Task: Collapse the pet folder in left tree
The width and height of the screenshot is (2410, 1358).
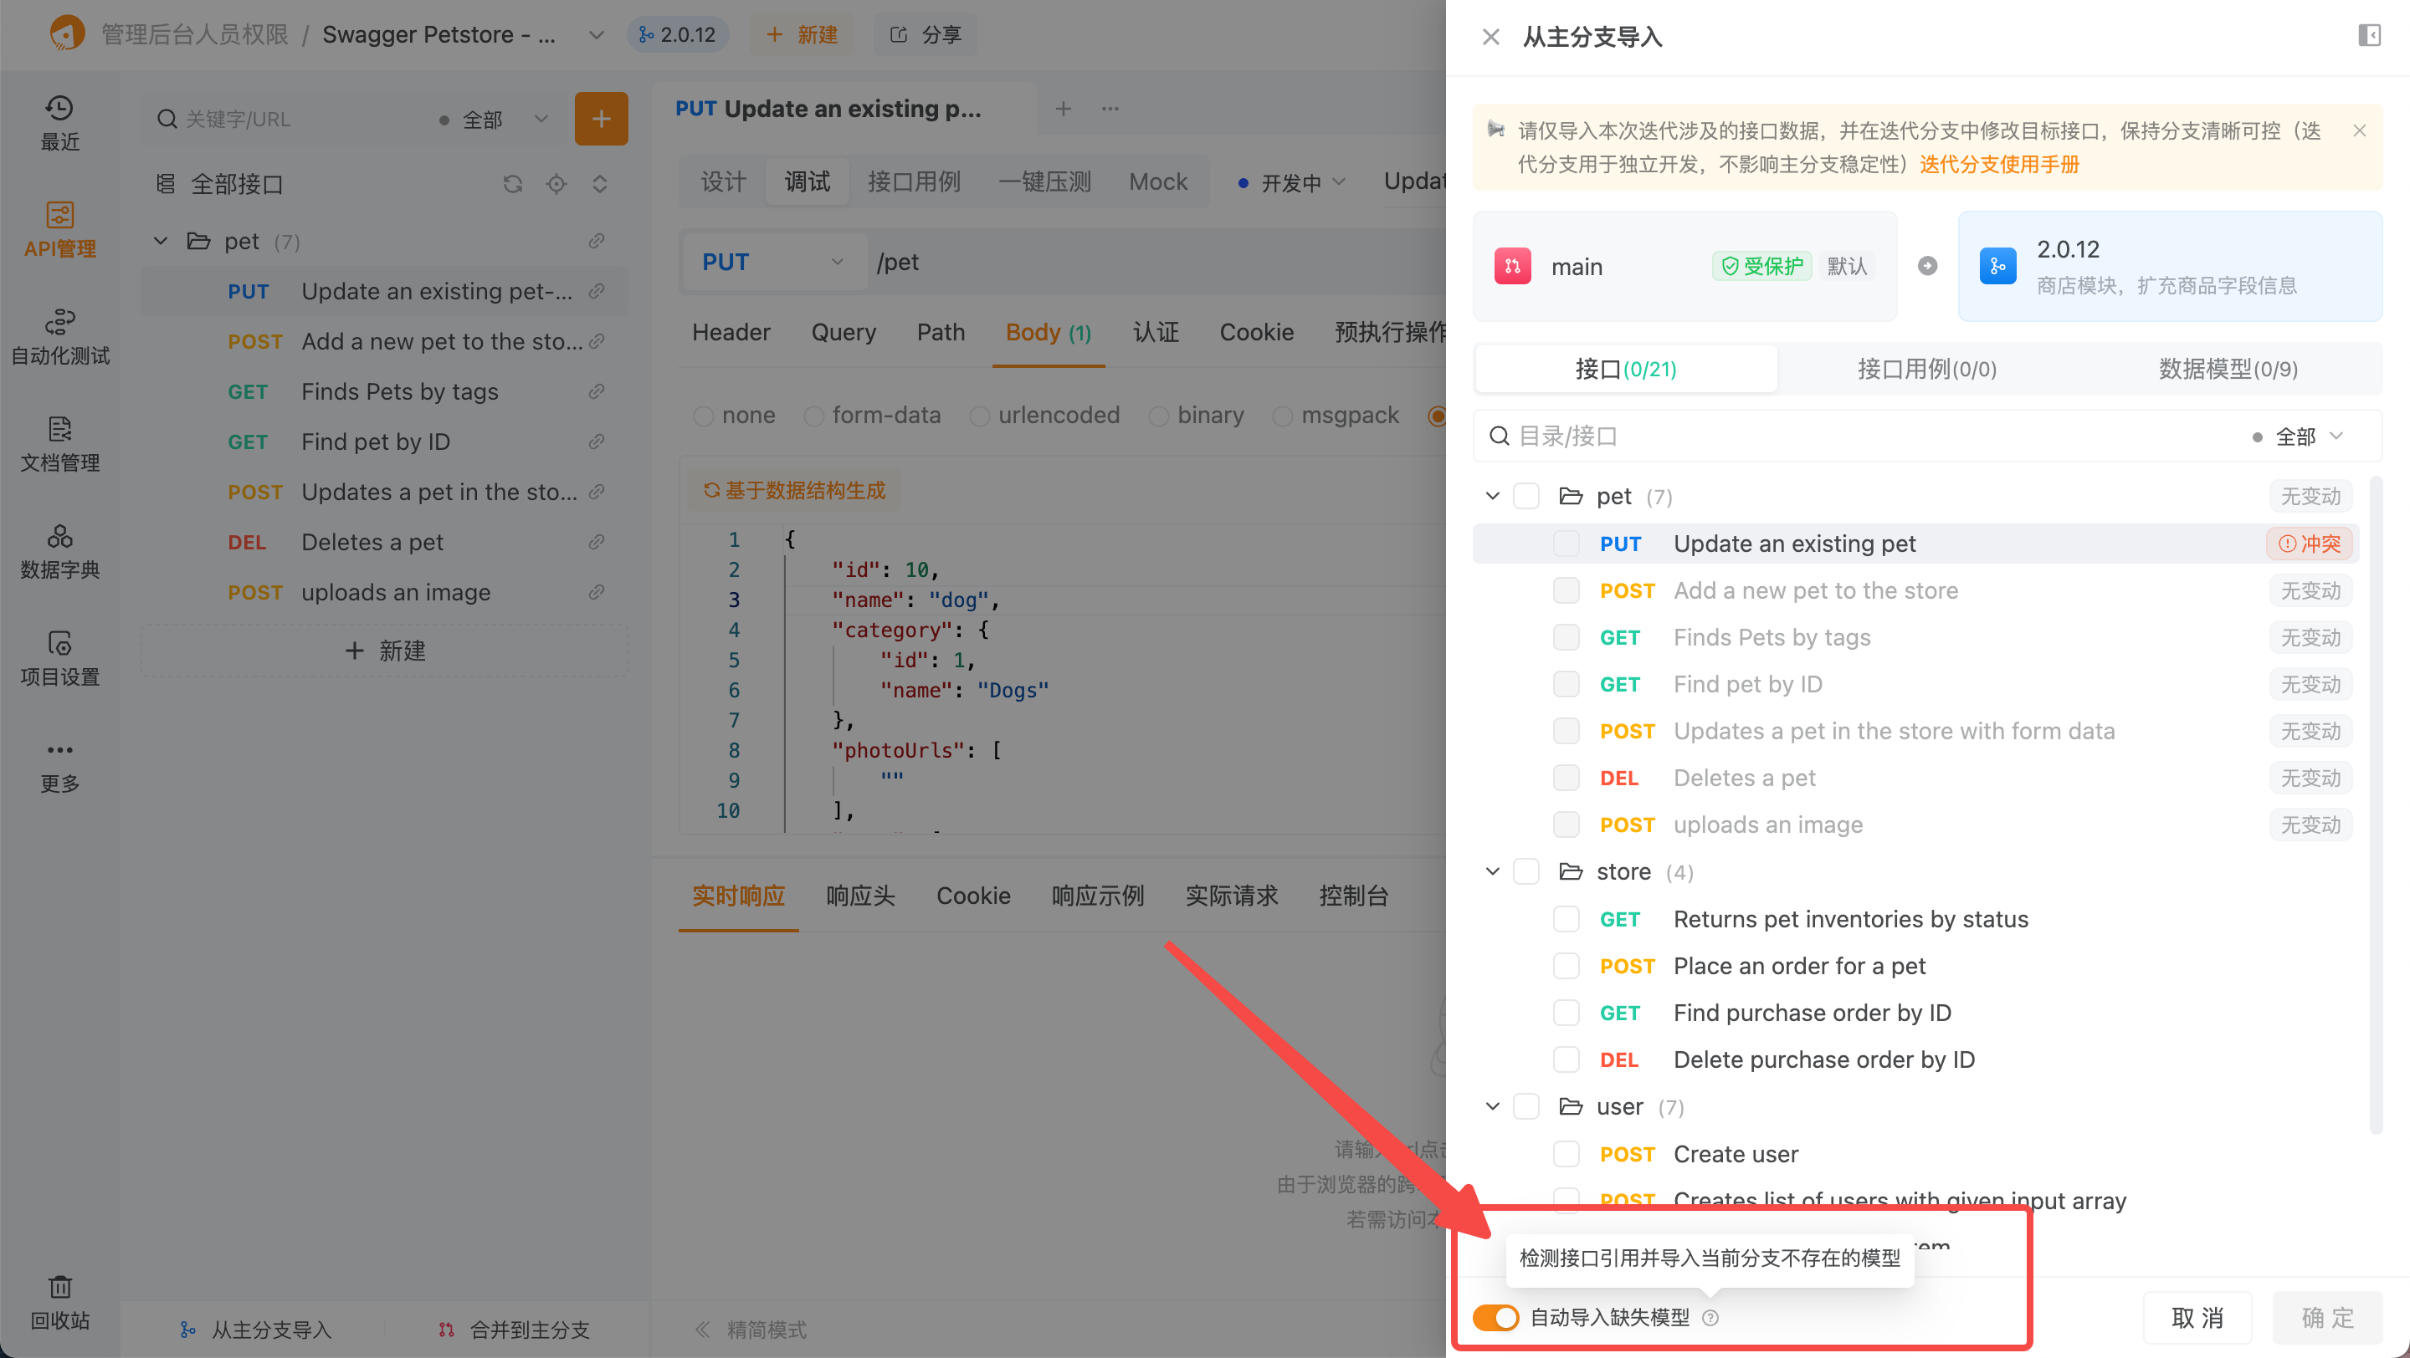Action: 161,241
